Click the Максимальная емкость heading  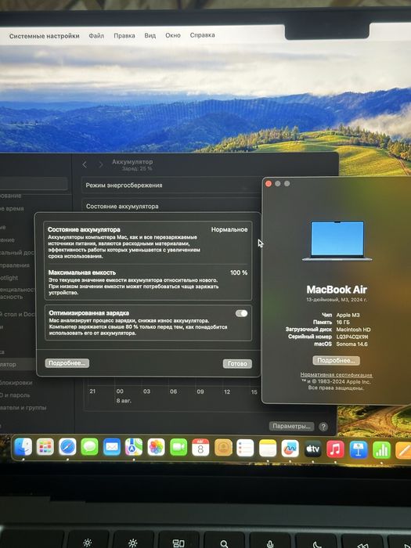(x=82, y=272)
